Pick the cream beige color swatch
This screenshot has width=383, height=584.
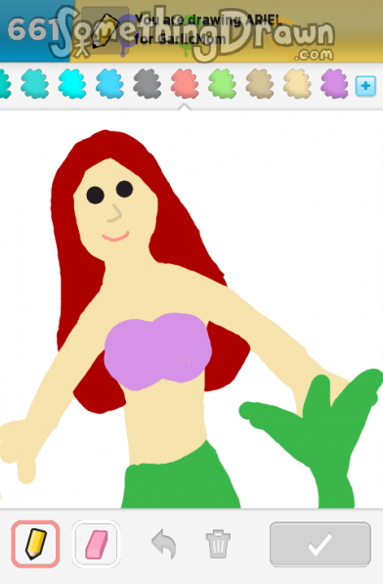(x=297, y=84)
